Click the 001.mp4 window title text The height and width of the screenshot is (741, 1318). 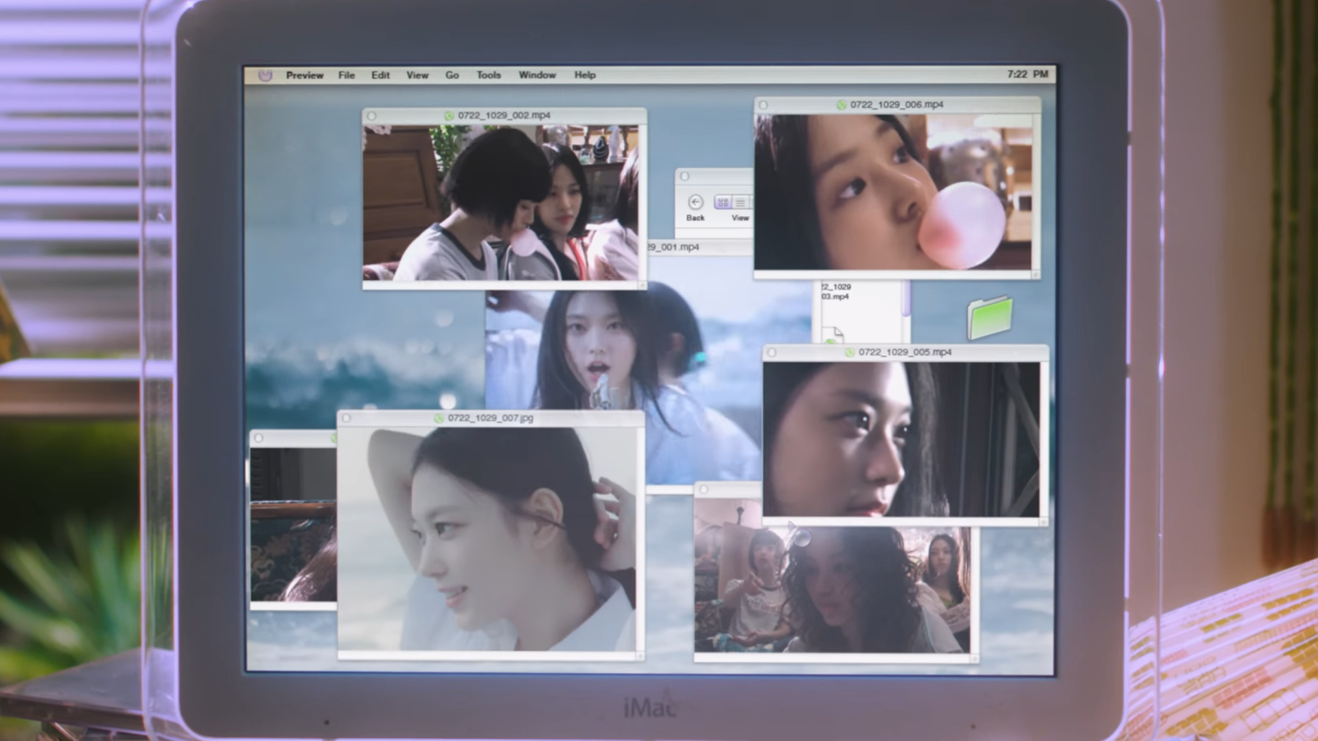(x=673, y=247)
